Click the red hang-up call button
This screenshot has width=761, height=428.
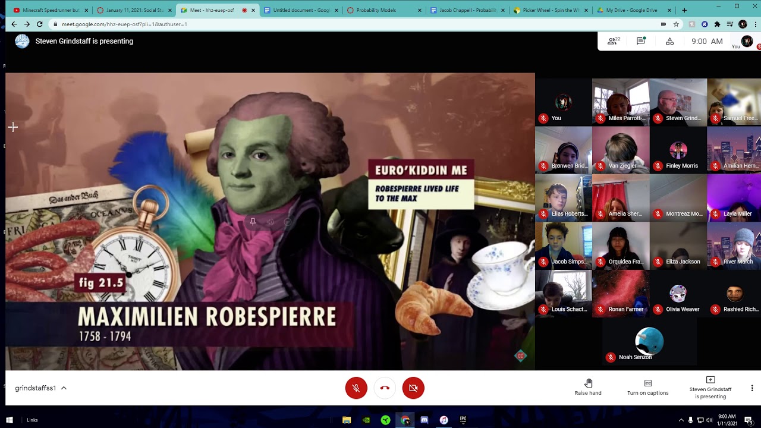coord(385,388)
